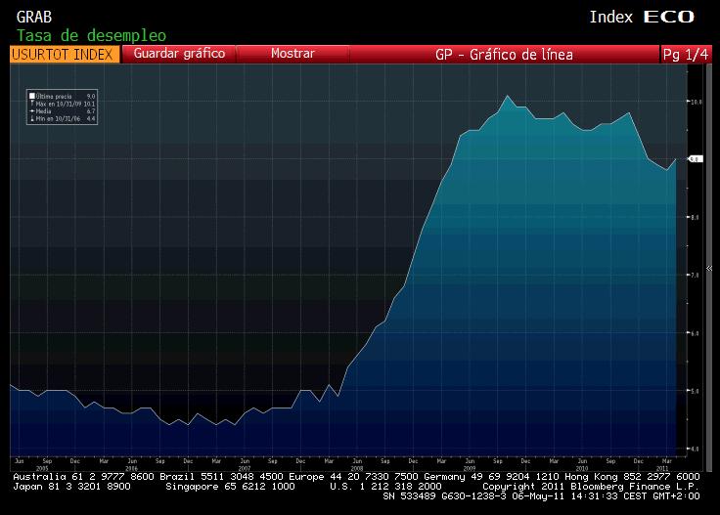Click 'Brazil 5511 3048 4500' in footer

221,477
